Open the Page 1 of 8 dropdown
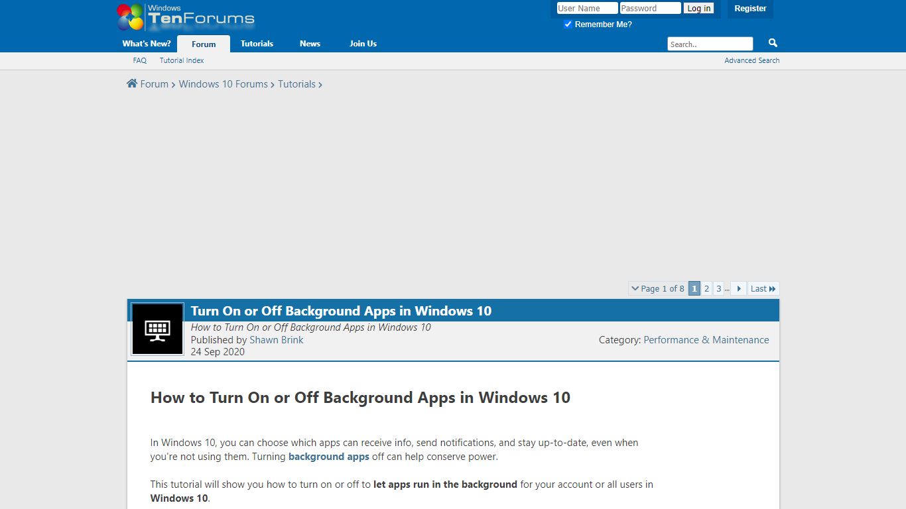Screen dimensions: 906x509 [x=657, y=288]
